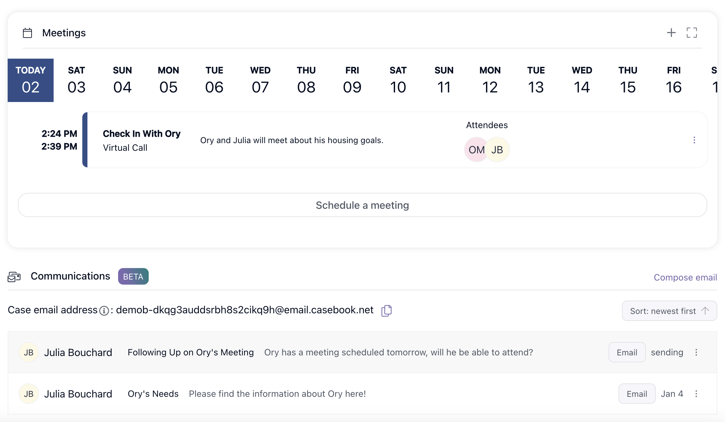Image resolution: width=725 pixels, height=422 pixels.
Task: Open options for Check In With Ory meeting
Action: [694, 140]
